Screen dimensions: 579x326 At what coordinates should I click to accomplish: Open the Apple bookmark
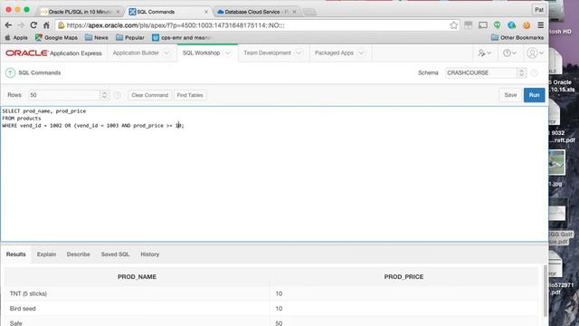tap(16, 38)
